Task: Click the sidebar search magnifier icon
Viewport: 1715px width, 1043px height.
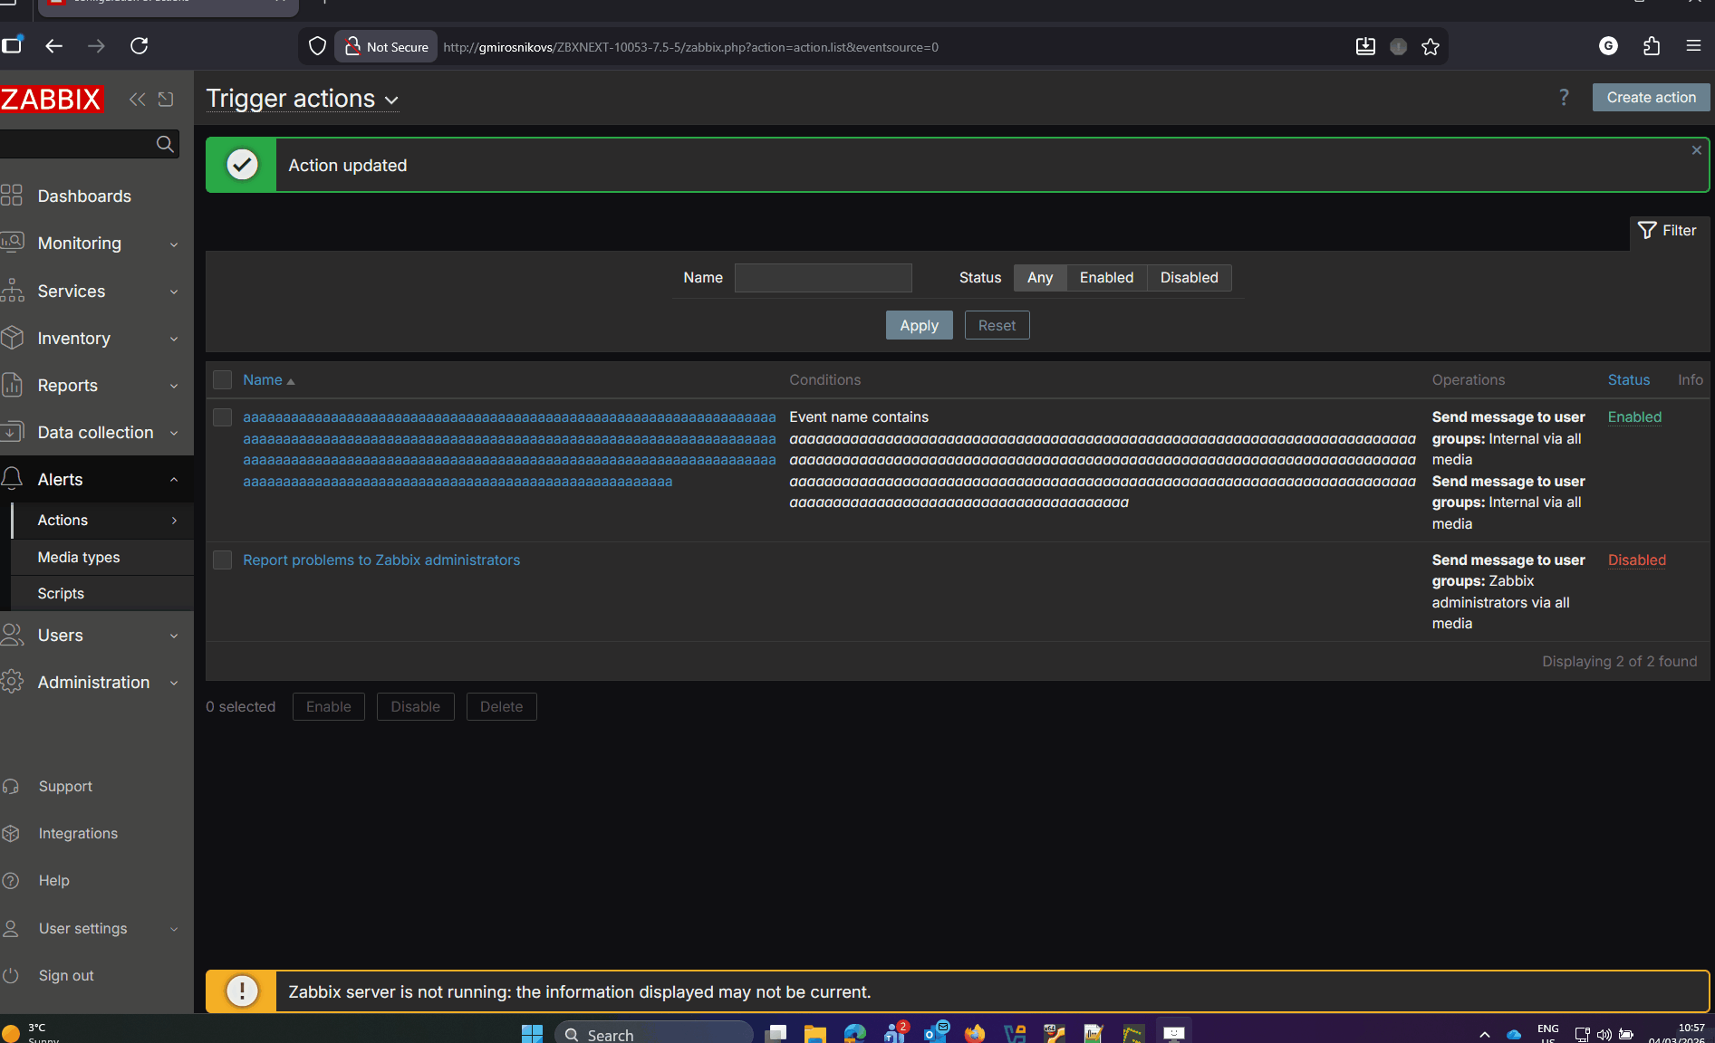Action: click(x=165, y=144)
